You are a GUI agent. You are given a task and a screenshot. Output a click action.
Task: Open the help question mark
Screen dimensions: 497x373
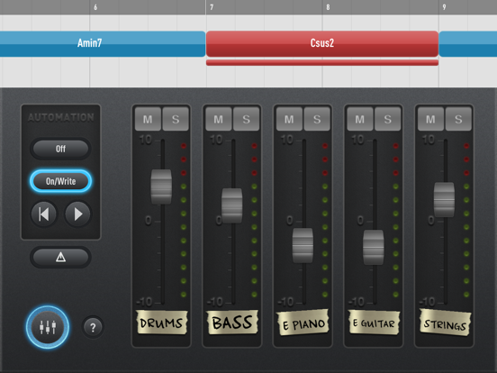point(93,327)
